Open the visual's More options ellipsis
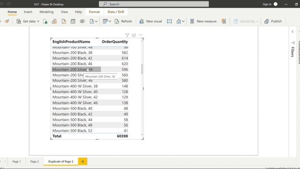 (x=141, y=35)
